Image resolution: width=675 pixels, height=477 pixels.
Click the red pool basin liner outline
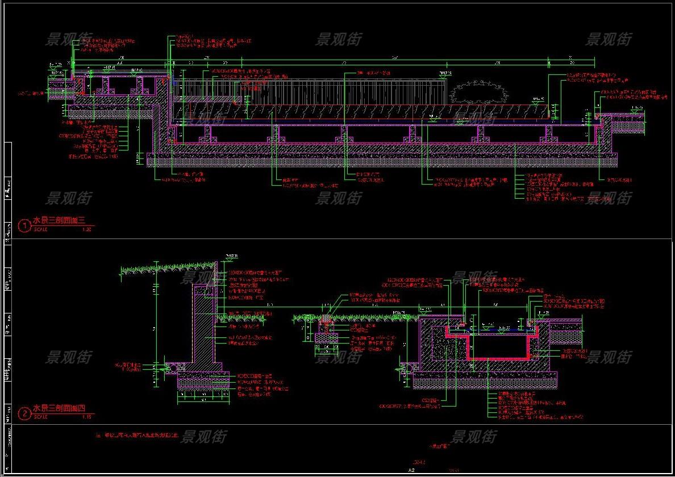coord(499,358)
